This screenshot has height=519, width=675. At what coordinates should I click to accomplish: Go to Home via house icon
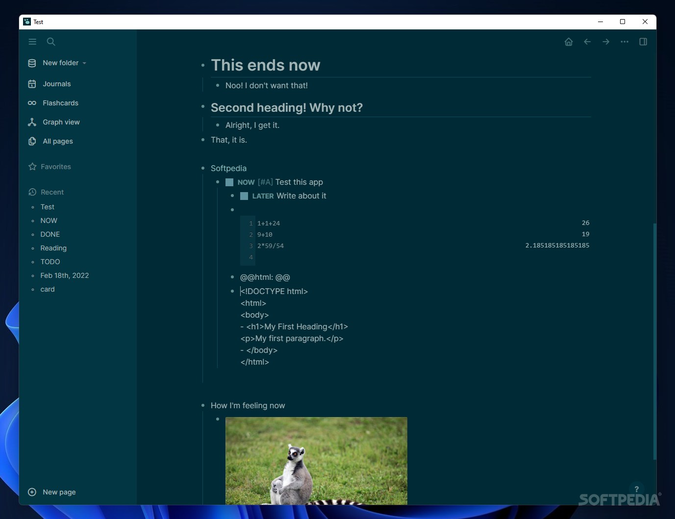coord(569,42)
